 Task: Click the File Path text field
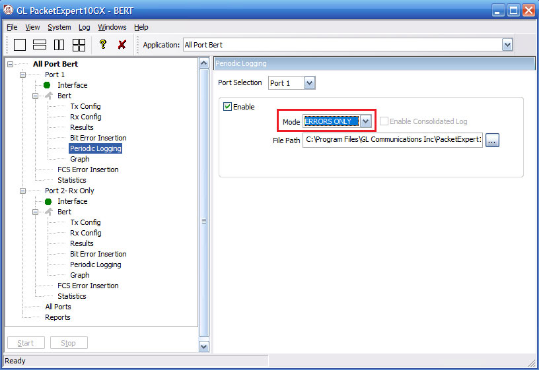pos(392,140)
